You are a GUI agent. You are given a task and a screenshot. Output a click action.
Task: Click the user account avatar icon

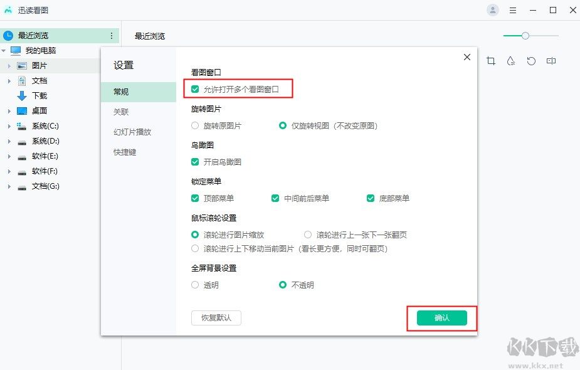[x=493, y=9]
